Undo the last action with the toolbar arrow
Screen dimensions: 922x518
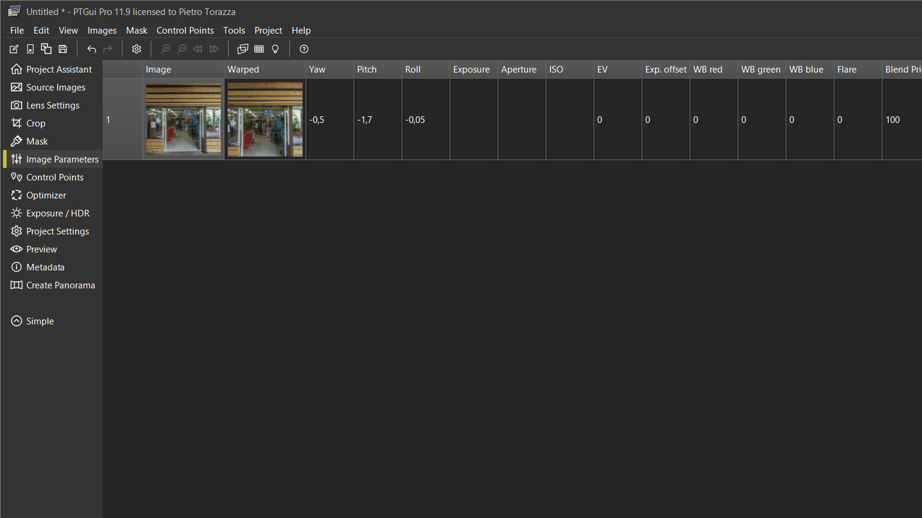click(91, 49)
